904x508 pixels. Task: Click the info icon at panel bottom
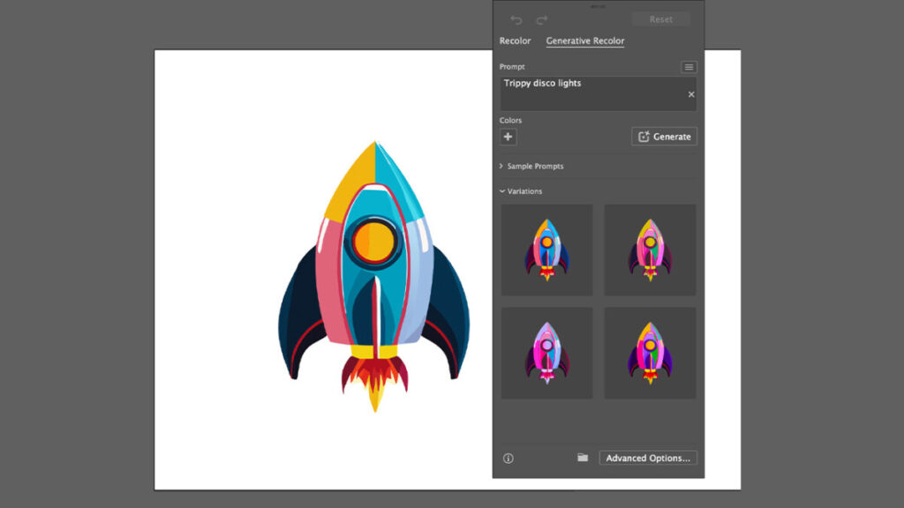pos(508,459)
